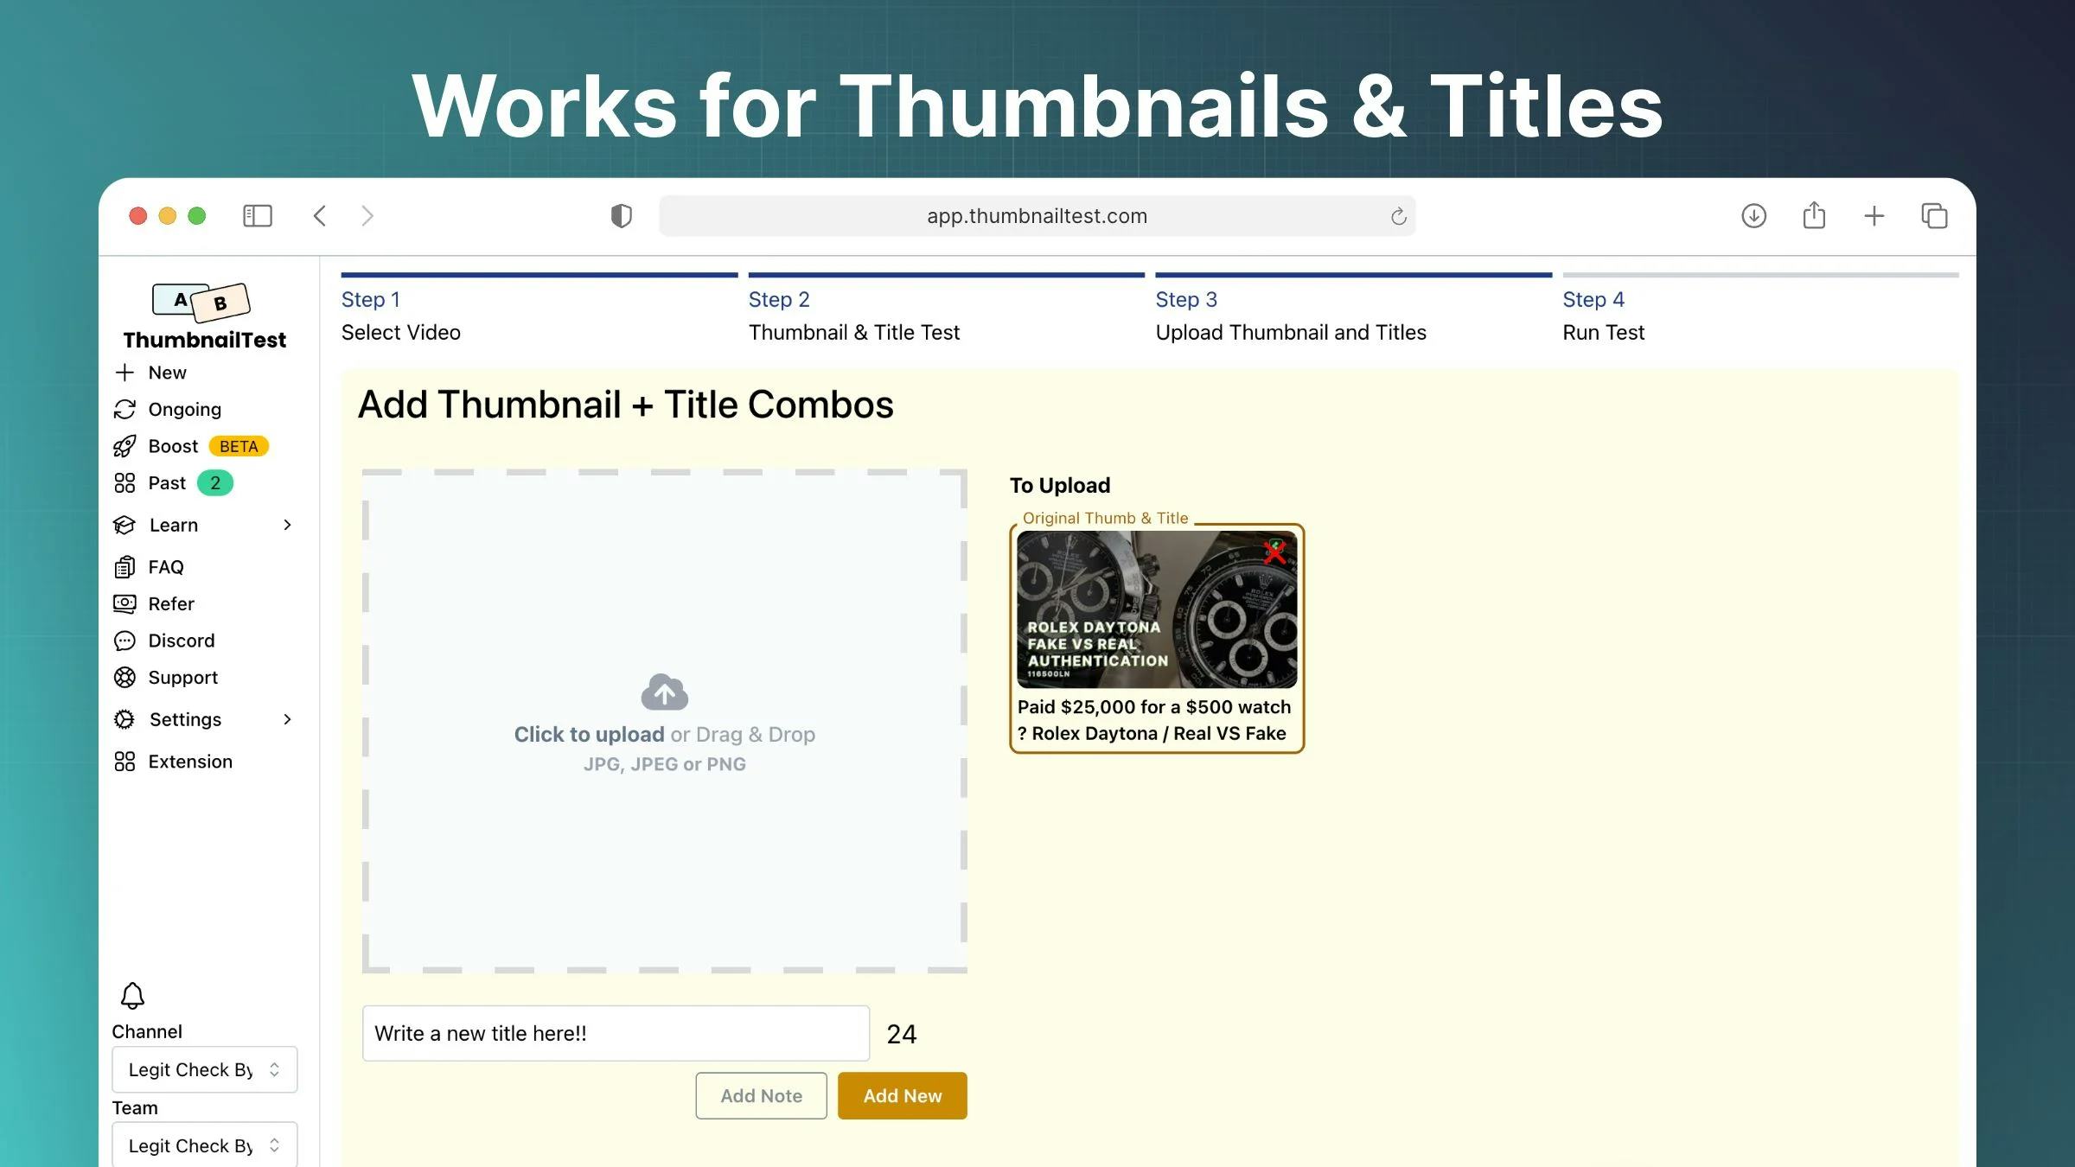Viewport: 2075px width, 1167px height.
Task: Check notifications via the bell icon
Action: click(132, 994)
